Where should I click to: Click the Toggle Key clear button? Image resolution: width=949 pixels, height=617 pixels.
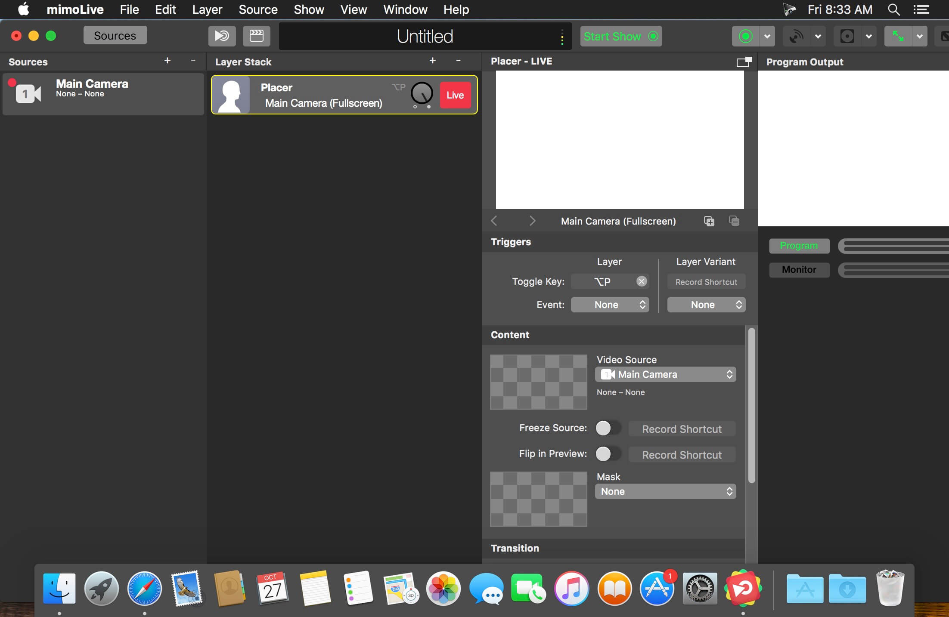(x=641, y=281)
